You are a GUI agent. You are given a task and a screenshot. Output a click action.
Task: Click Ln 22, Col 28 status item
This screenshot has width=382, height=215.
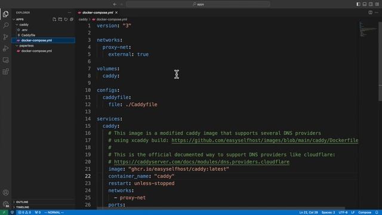point(309,213)
